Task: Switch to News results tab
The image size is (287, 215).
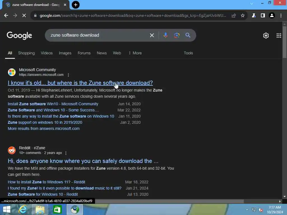Action: pyautogui.click(x=101, y=53)
